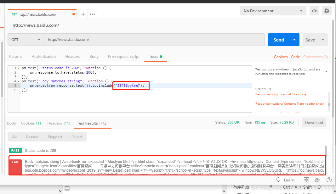Fold code block at line 4
The image size is (336, 194).
coord(19,81)
